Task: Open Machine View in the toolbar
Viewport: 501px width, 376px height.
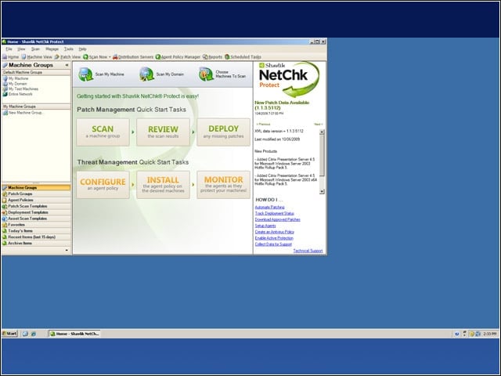Action: (x=37, y=57)
